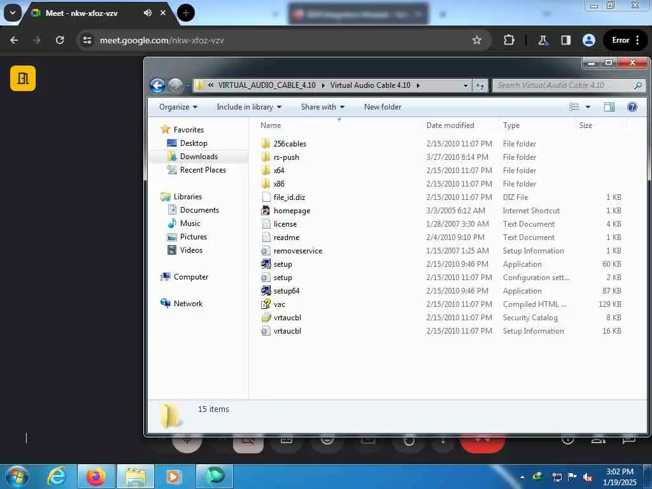Select the 256cables folder
Viewport: 652px width, 489px height.
click(290, 144)
